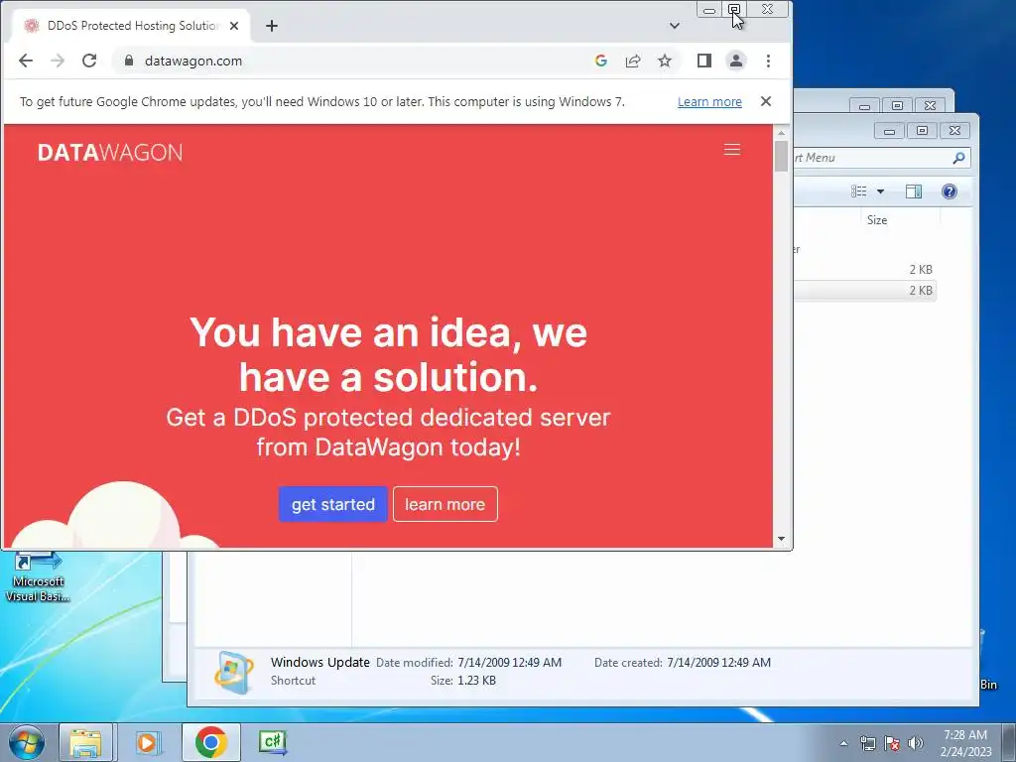Reload the datawagon.com page
1016x762 pixels.
(x=89, y=61)
